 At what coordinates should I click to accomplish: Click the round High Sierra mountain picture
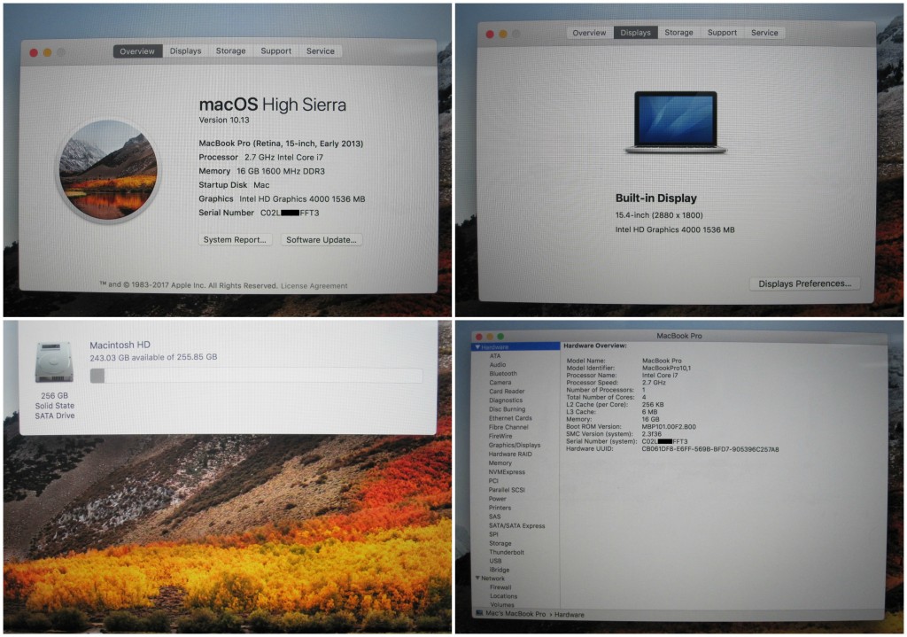[x=108, y=171]
